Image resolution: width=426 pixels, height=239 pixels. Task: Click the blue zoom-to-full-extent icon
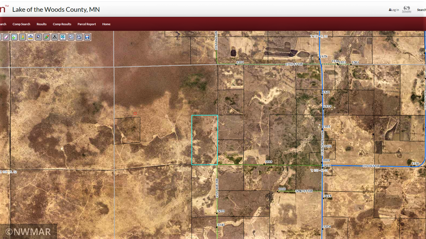coord(63,37)
